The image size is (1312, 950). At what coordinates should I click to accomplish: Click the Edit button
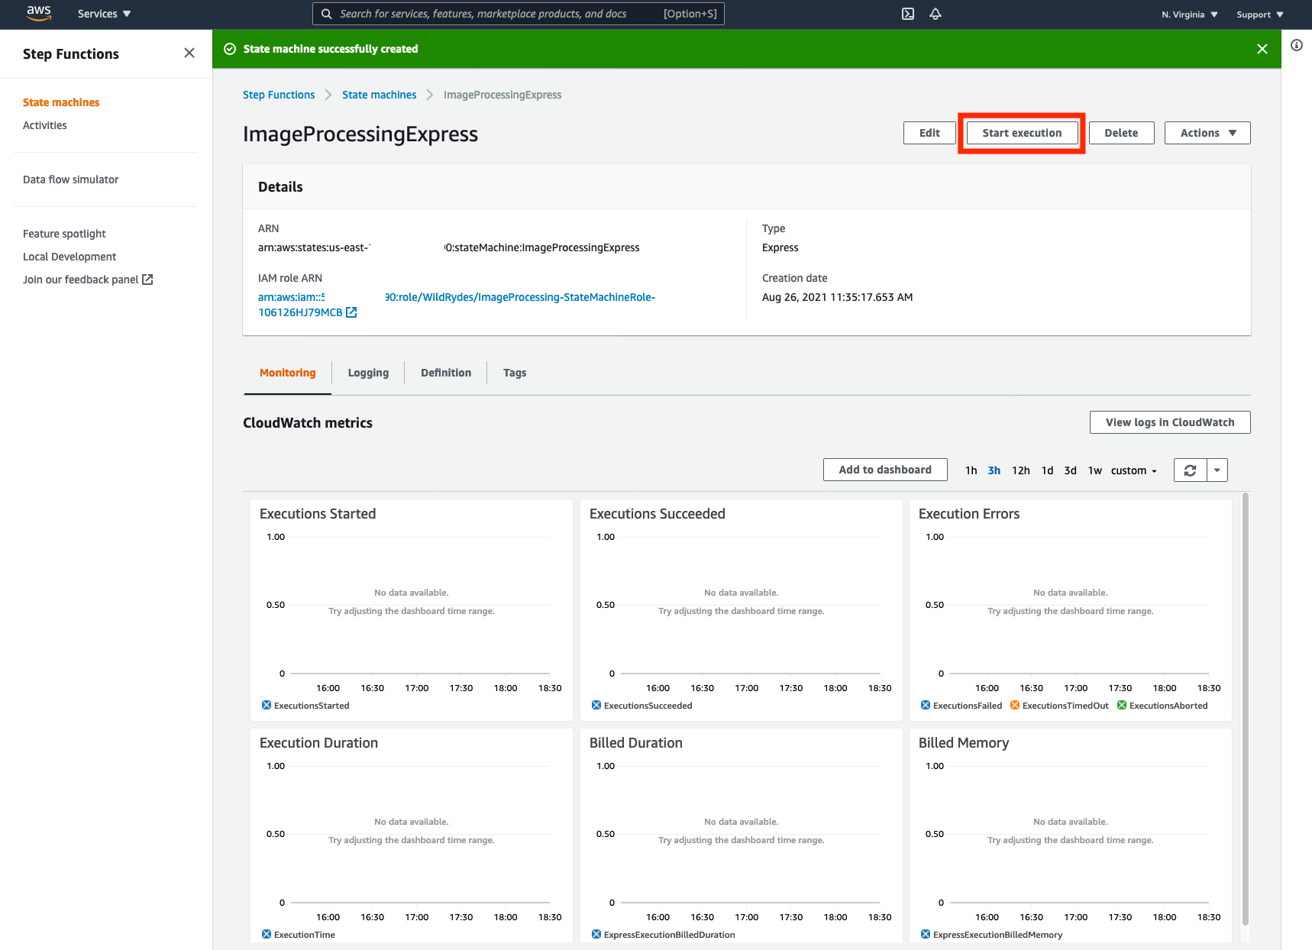(x=929, y=133)
